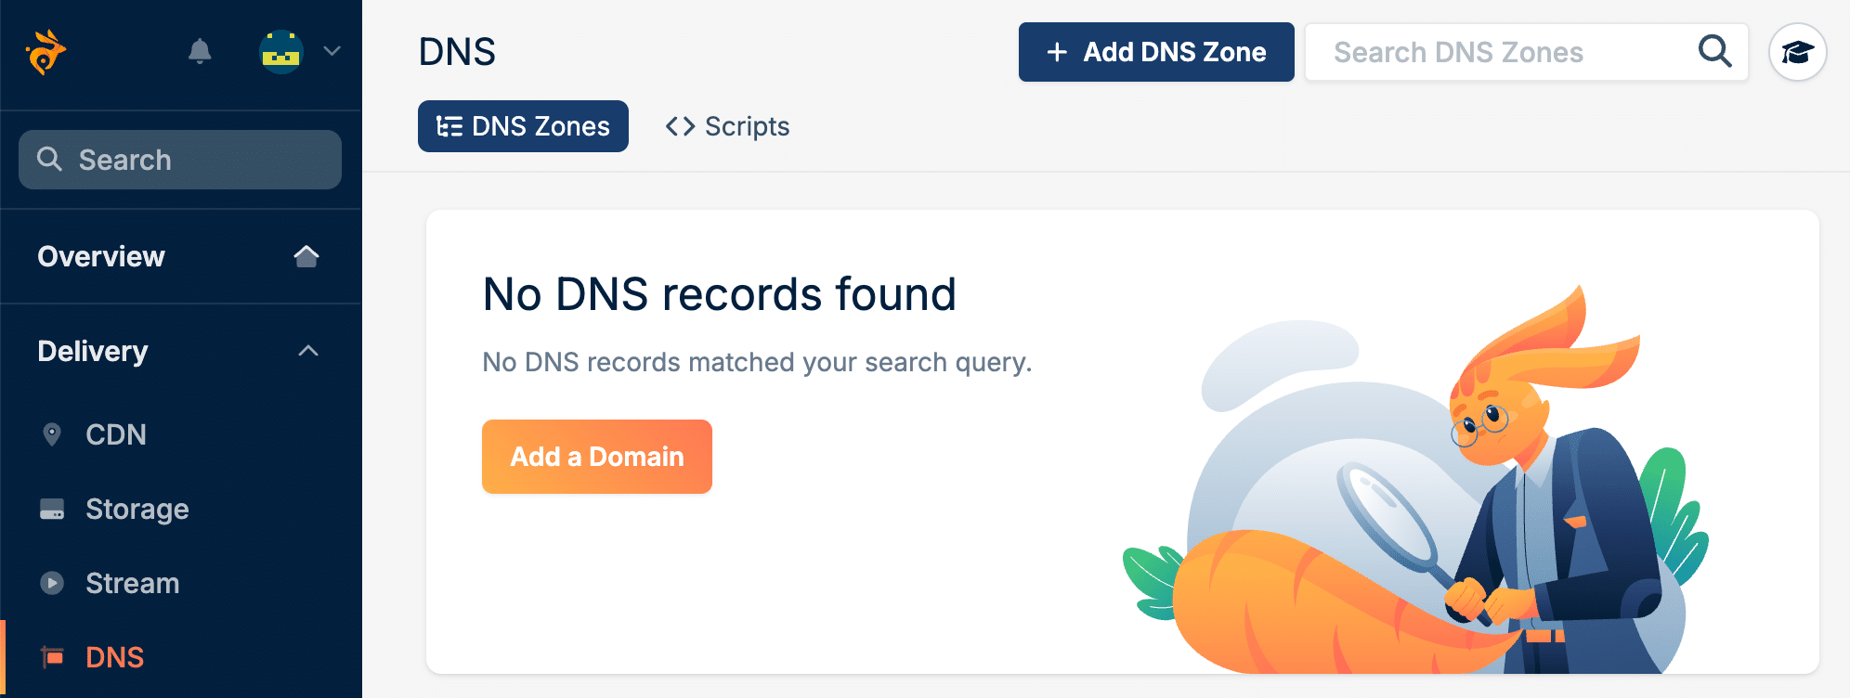
Task: Select the CDN map pin icon
Action: (52, 433)
